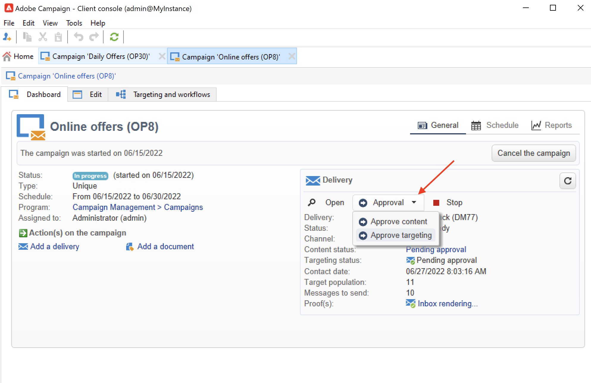Click the redo arrow in toolbar

coord(94,37)
